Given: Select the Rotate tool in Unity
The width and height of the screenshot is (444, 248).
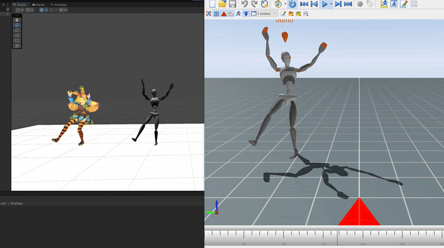Looking at the screenshot, I should [x=17, y=31].
